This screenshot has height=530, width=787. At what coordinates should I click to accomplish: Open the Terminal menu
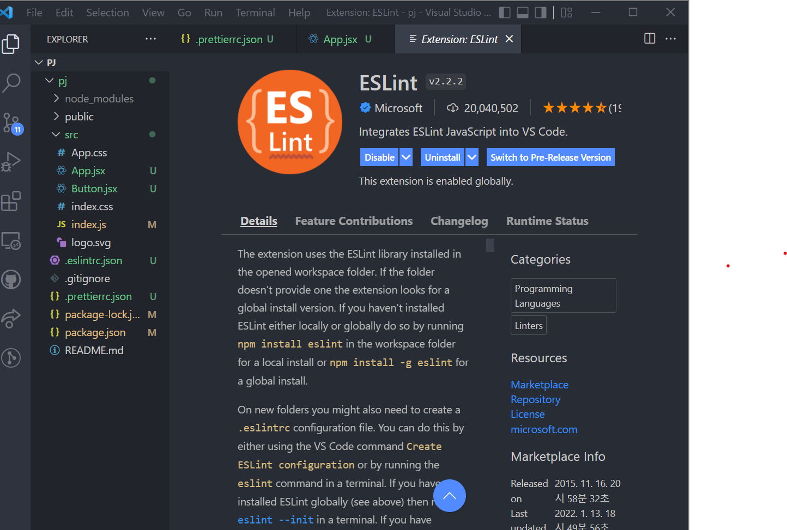255,13
